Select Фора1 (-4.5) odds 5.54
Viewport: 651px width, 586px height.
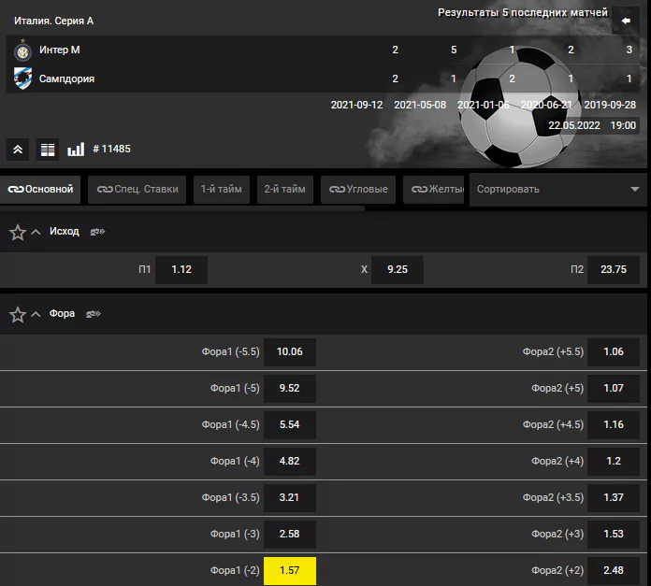tap(290, 424)
